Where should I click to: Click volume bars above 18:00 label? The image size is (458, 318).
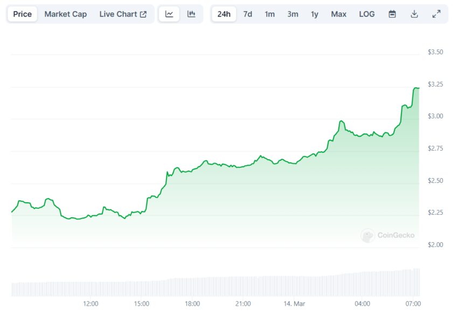[x=192, y=286]
